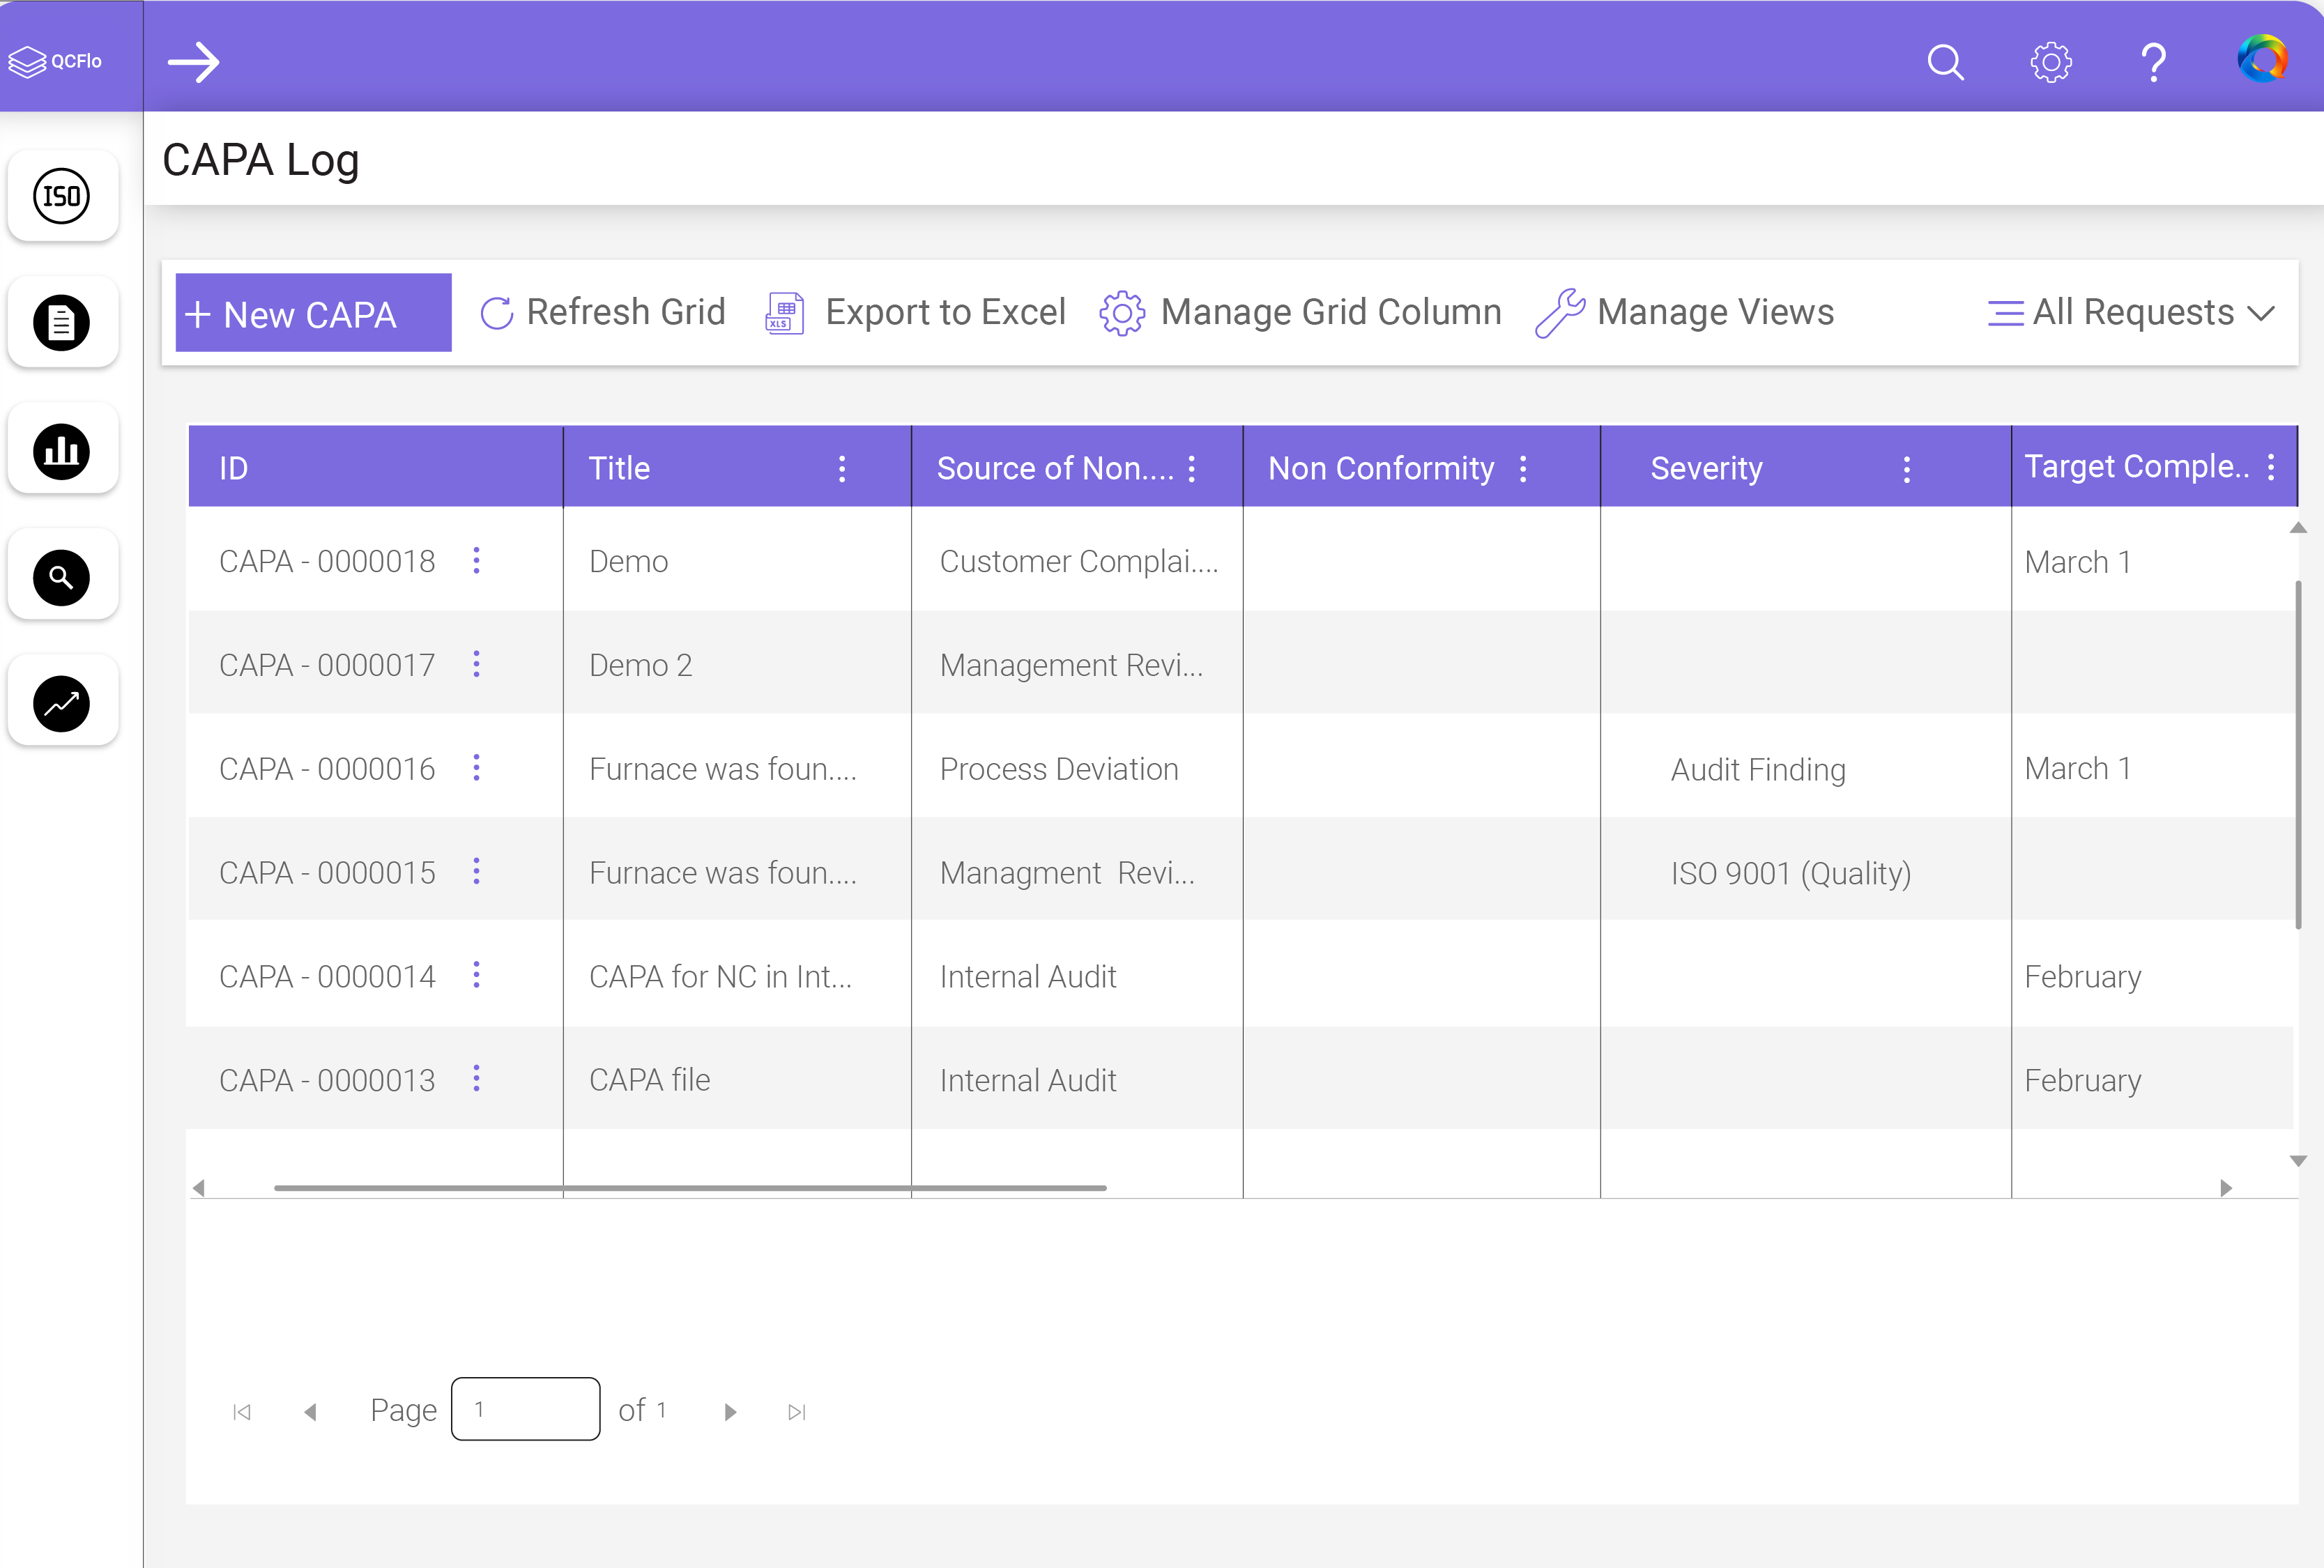The height and width of the screenshot is (1568, 2324).
Task: Click the horizontal scroll left arrow
Action: coord(199,1188)
